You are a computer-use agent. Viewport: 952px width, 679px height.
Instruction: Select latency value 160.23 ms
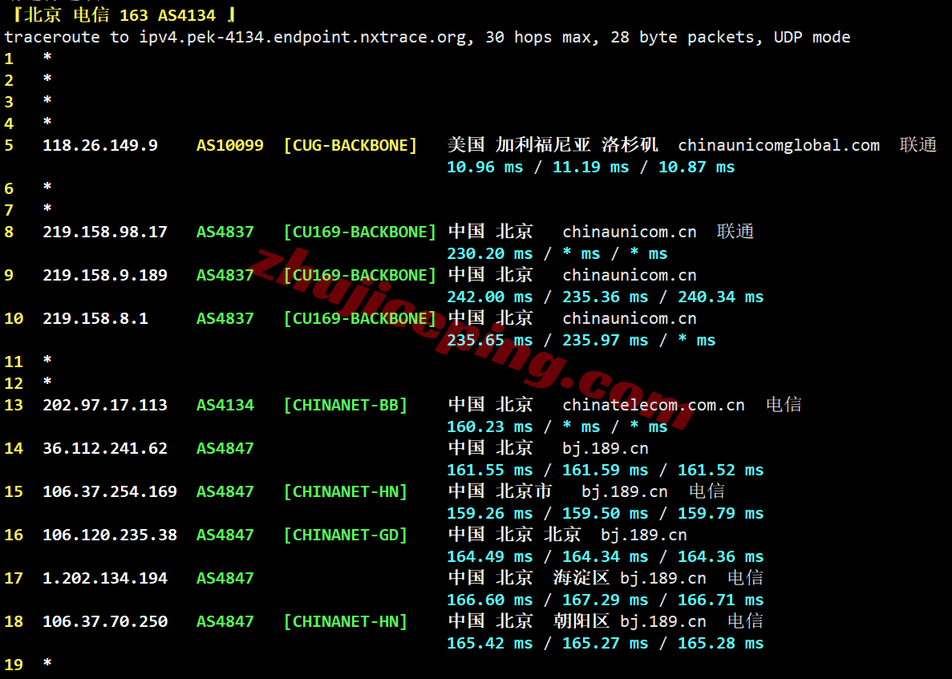489,427
